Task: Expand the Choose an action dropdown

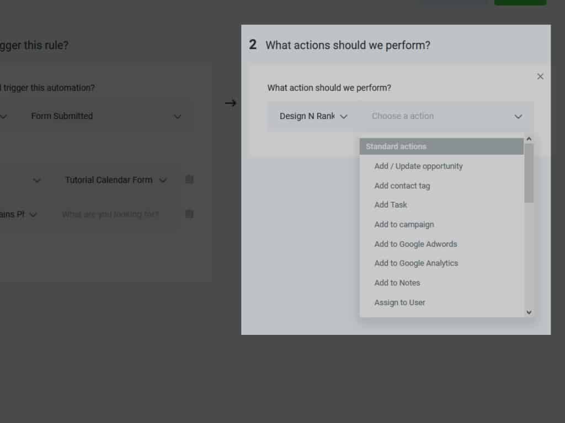Action: (446, 116)
